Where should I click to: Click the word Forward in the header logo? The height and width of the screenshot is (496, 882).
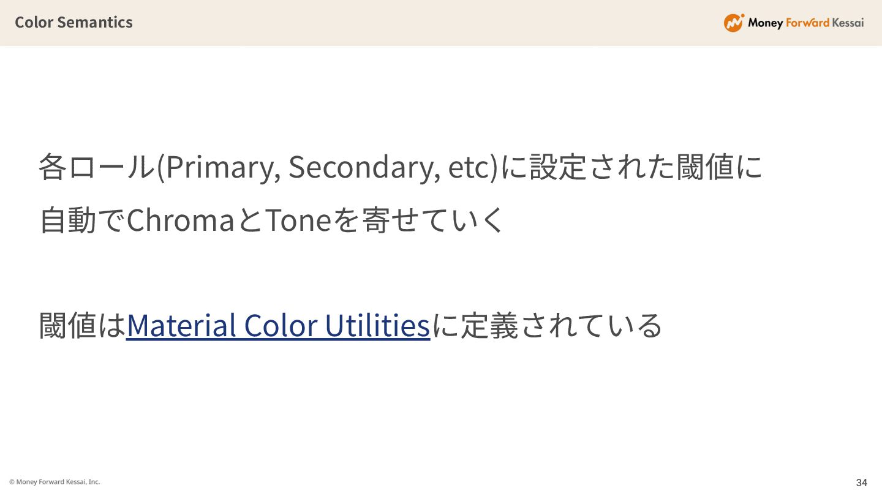coord(807,23)
